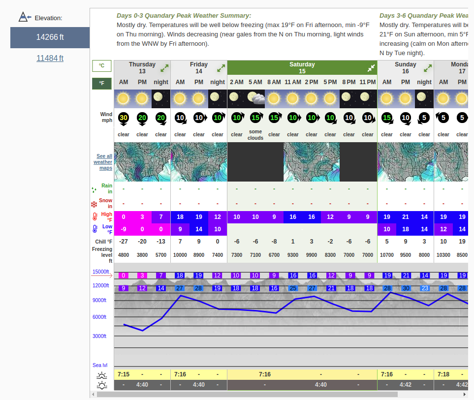Click Sunday PM sun weather icon
The width and height of the screenshot is (474, 400).
click(x=406, y=98)
